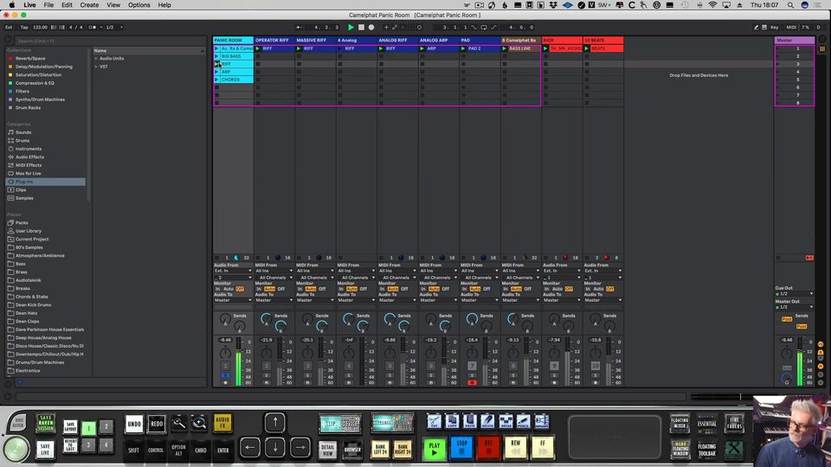Click the Copy icon in Raven toolbar
Image resolution: width=831 pixels, height=467 pixels.
point(452,421)
